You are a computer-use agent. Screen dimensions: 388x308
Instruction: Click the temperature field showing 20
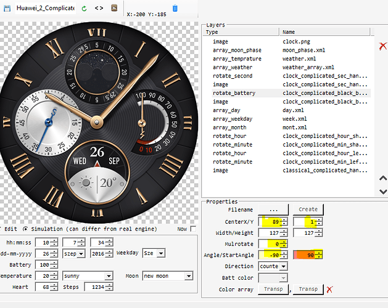pyautogui.click(x=46, y=276)
